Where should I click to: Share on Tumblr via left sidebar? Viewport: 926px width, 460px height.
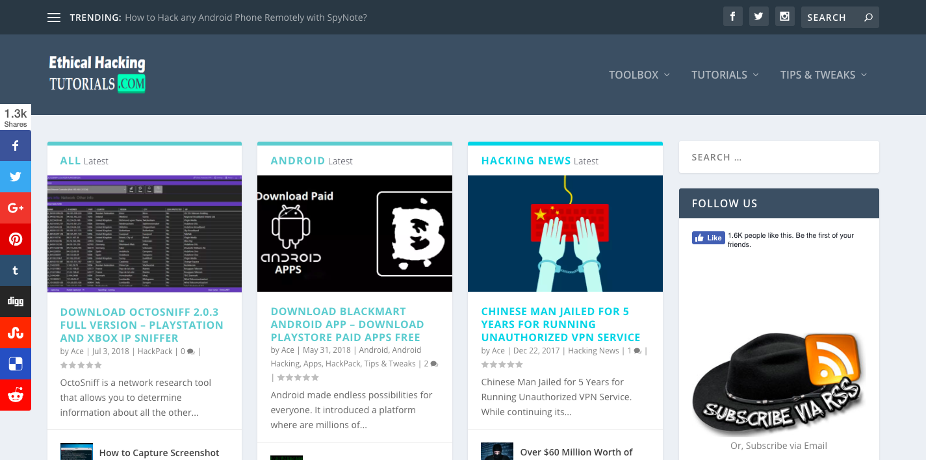point(16,270)
